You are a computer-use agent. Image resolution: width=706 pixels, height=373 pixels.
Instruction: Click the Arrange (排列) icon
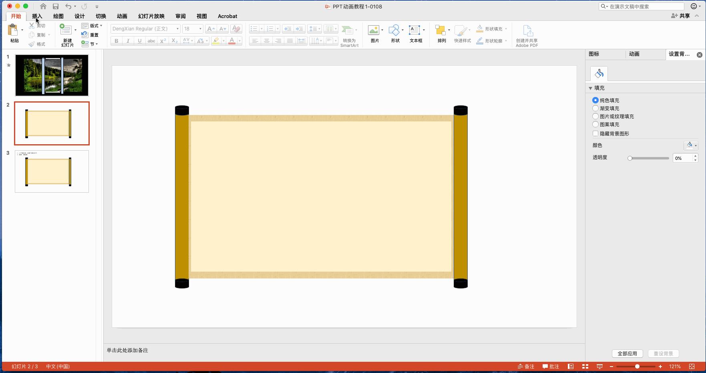[440, 30]
